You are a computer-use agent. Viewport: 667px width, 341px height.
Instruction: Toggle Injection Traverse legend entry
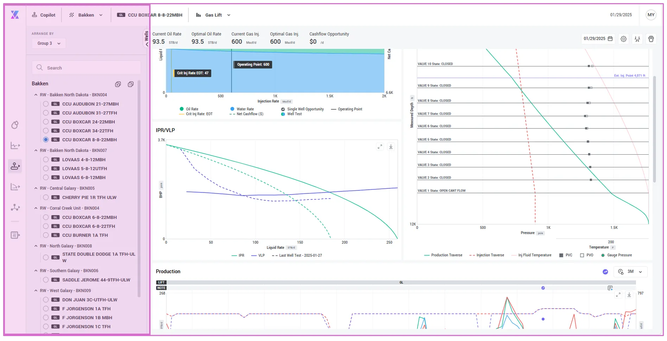click(487, 255)
